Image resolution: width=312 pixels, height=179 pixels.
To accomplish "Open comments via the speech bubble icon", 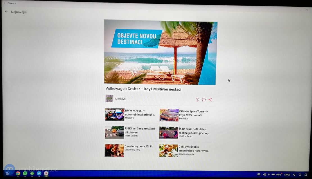I will (204, 100).
